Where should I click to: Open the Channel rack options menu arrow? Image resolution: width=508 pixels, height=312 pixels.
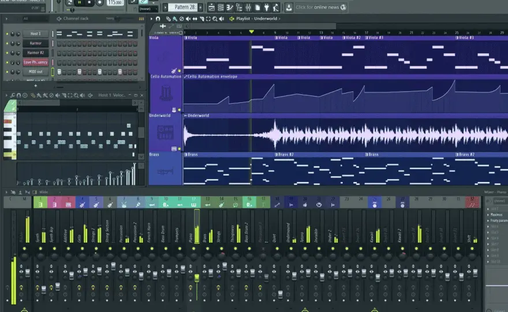(x=6, y=19)
